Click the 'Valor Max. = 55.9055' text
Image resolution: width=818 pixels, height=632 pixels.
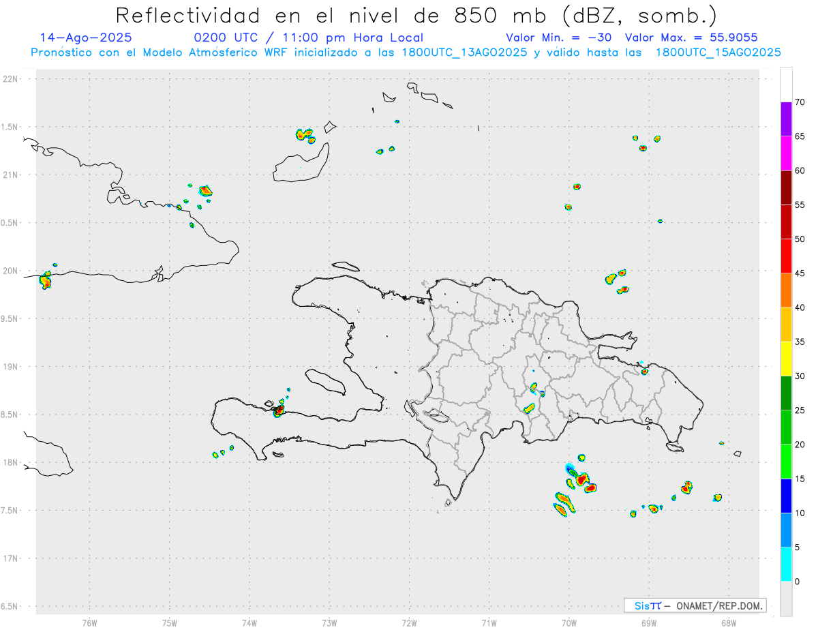691,37
